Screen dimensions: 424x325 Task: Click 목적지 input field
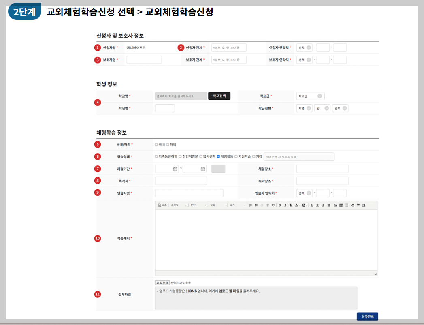point(181,181)
